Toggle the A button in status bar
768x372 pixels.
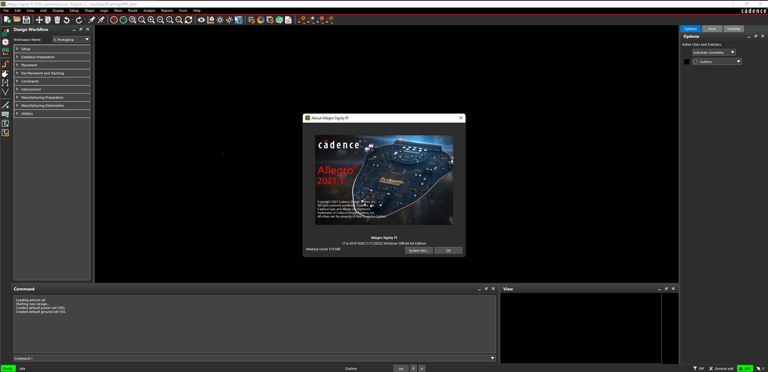point(422,368)
